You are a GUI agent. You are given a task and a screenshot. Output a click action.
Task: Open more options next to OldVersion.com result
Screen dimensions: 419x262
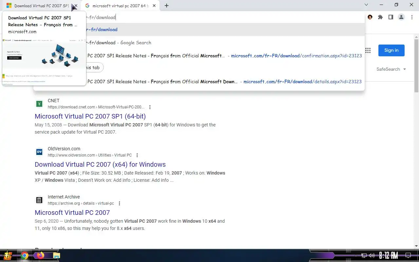tap(137, 155)
